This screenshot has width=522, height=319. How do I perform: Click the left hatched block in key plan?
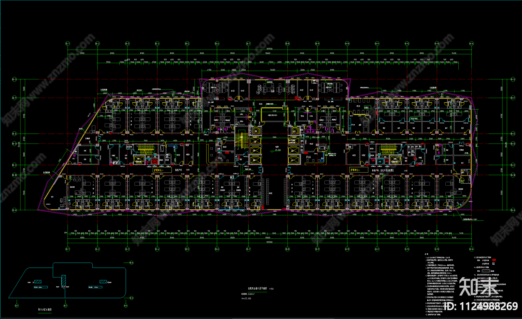pyautogui.click(x=38, y=282)
